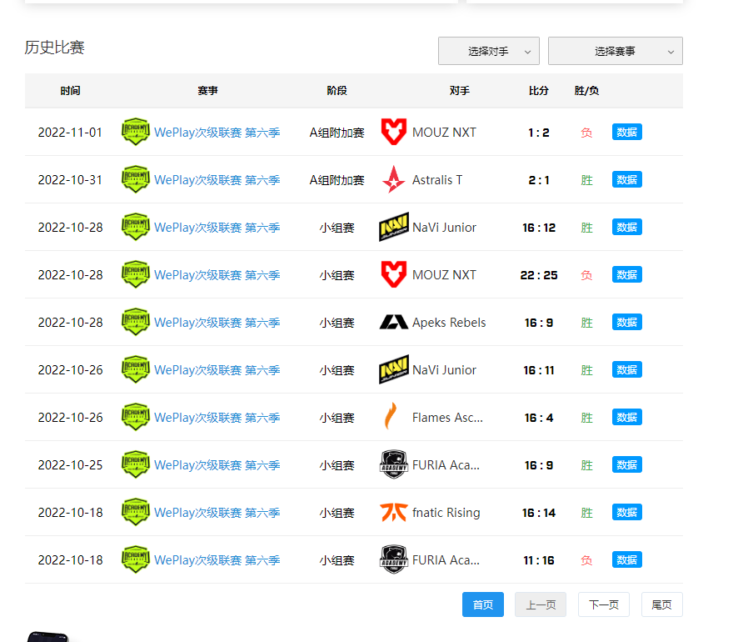This screenshot has height=642, width=748.
Task: Click the red 负 loss marker
Action: (586, 132)
